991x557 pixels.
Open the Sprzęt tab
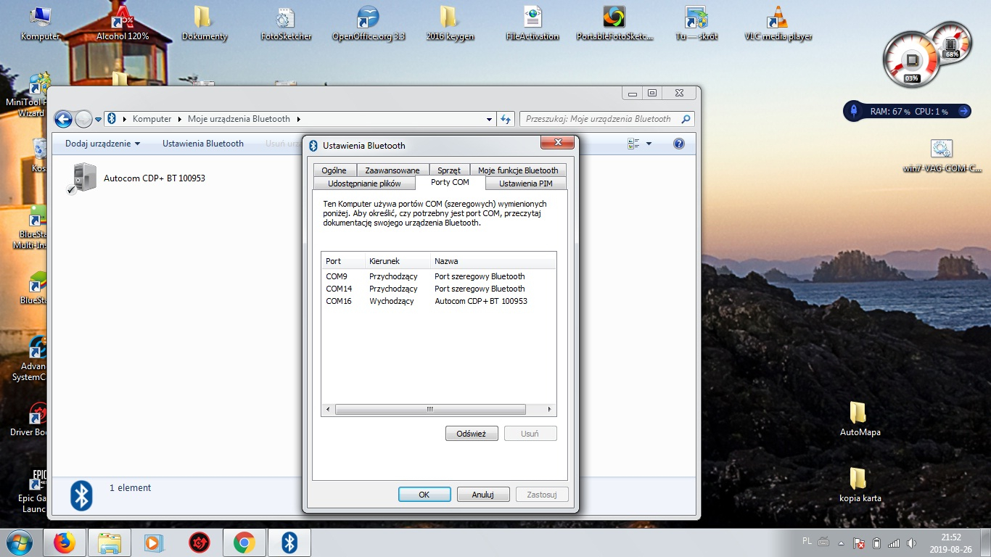coord(449,170)
